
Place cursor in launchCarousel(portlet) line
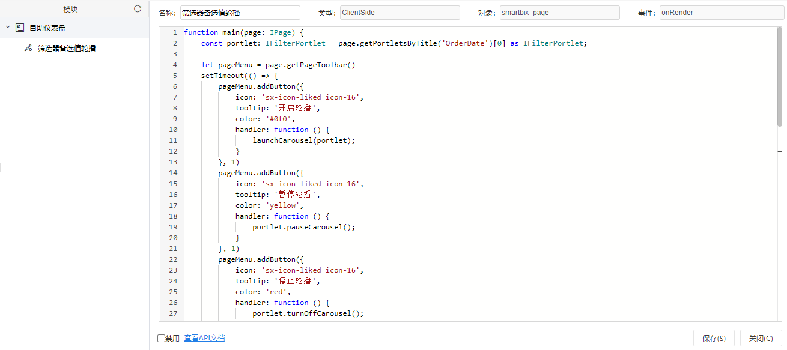pyautogui.click(x=304, y=140)
